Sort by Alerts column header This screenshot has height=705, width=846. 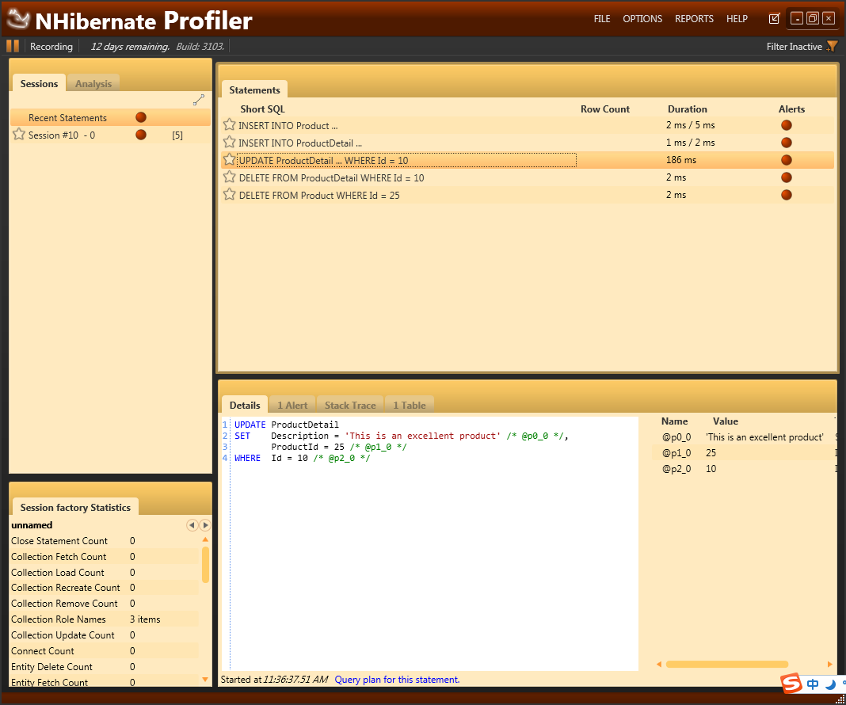click(x=791, y=109)
